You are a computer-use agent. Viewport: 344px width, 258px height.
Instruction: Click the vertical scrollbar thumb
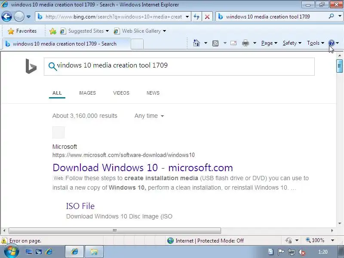(x=339, y=66)
